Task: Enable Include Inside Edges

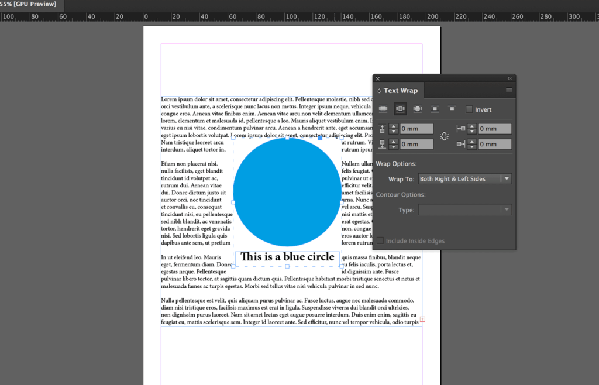Action: click(x=379, y=240)
